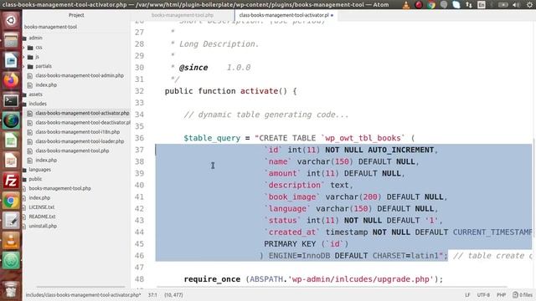536x301 pixels.
Task: Open LibreOffice Calc spreadsheet icon in dock
Action: tap(11, 141)
